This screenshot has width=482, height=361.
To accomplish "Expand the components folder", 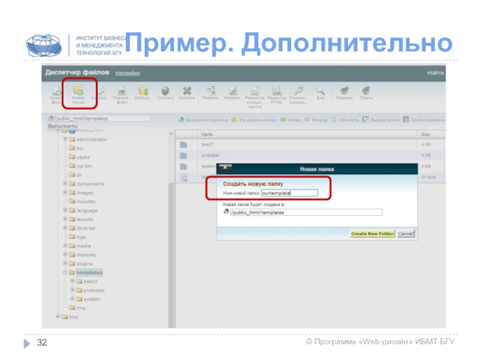I will (x=65, y=184).
